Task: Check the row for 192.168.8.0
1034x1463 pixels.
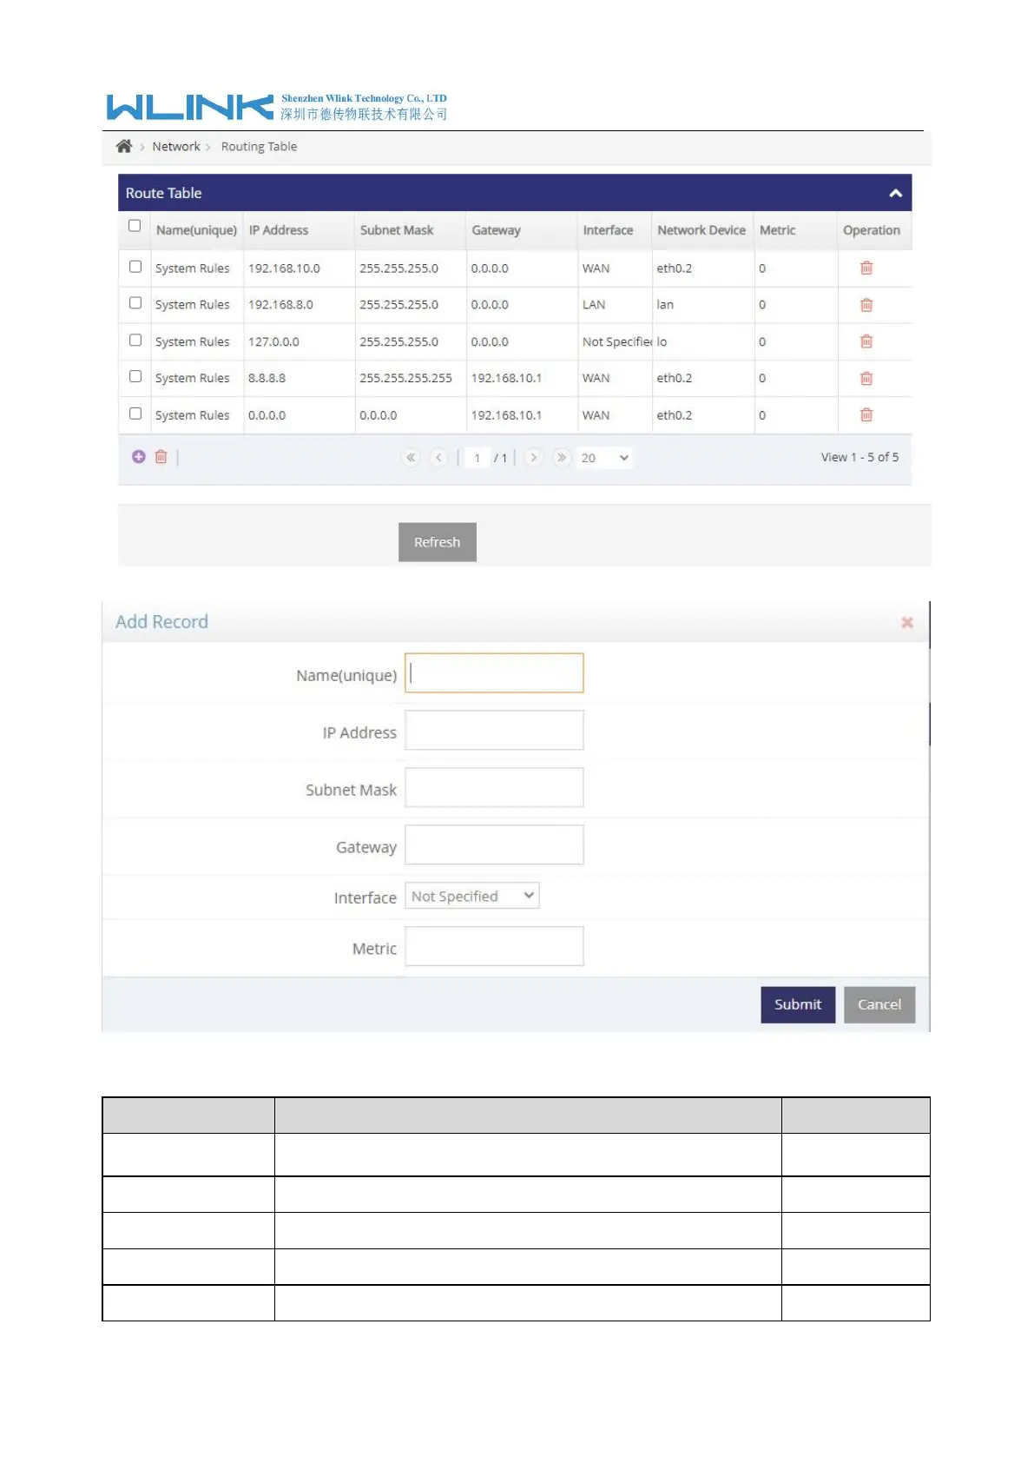Action: pyautogui.click(x=135, y=303)
